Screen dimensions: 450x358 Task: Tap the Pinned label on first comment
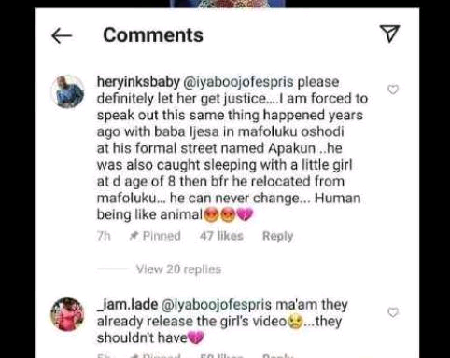[x=162, y=236]
